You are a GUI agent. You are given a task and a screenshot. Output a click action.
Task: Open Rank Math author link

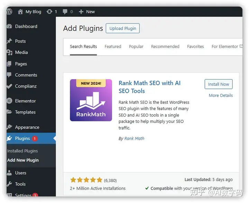pos(134,139)
